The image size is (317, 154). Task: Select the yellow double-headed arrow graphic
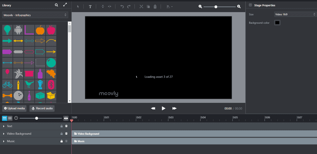click(x=18, y=41)
